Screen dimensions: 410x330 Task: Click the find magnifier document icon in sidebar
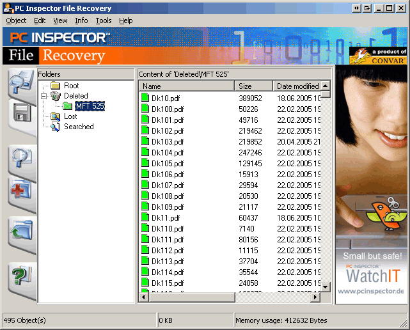point(22,157)
